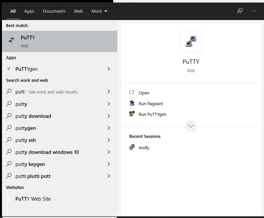Select the All search tab

pyautogui.click(x=13, y=11)
